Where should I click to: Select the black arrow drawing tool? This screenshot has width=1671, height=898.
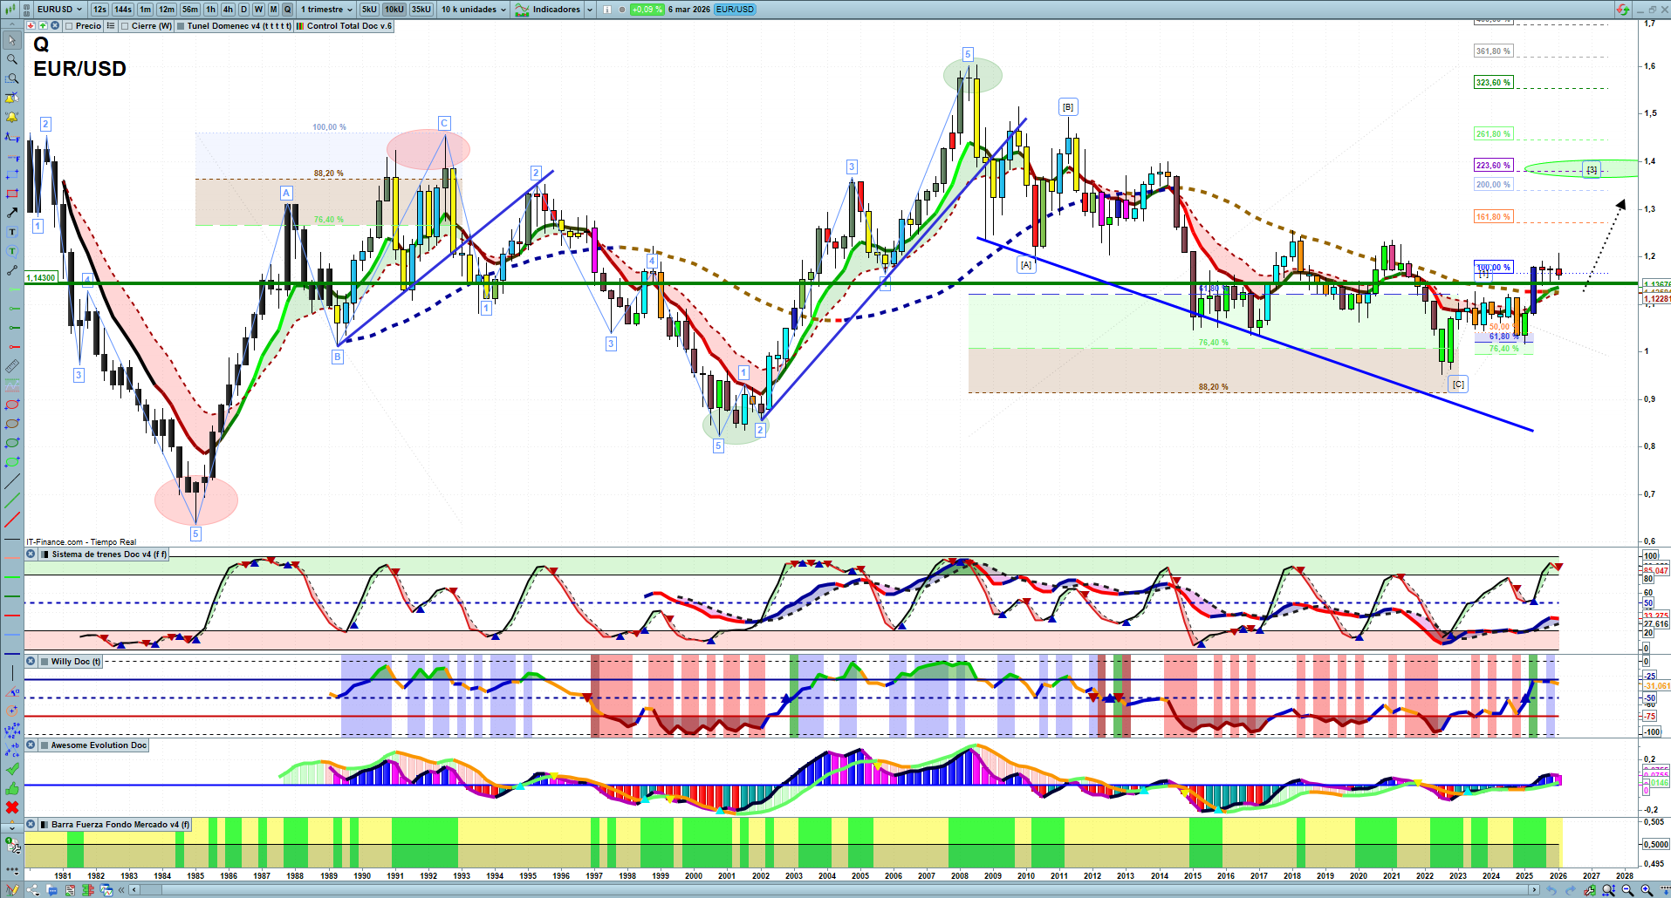[12, 213]
